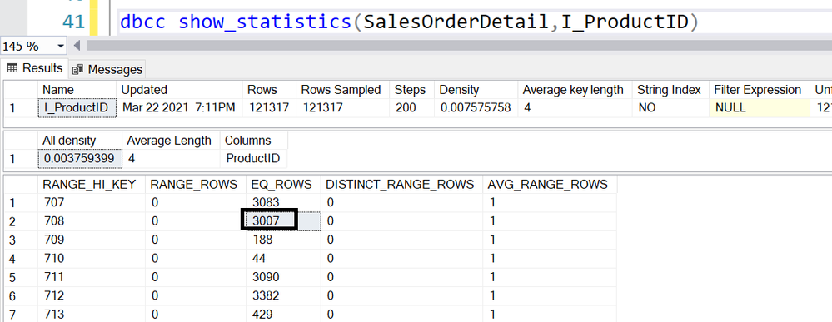832x322 pixels.
Task: Click the DISTINCT_RANGE_ROWS column header
Action: tap(401, 184)
